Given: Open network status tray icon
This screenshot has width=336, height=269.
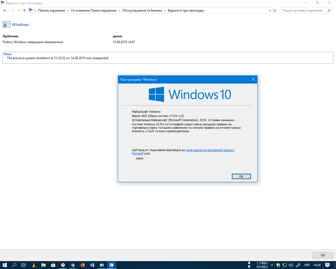Looking at the screenshot, I should point(285,265).
